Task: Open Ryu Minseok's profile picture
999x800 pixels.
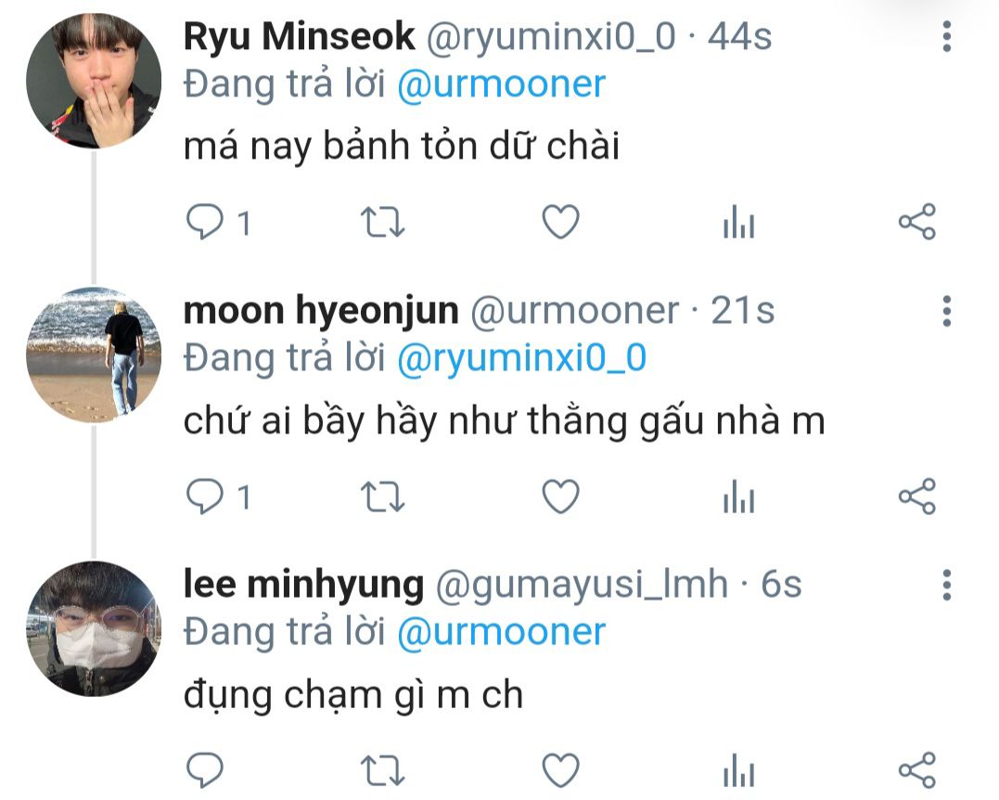Action: [94, 81]
